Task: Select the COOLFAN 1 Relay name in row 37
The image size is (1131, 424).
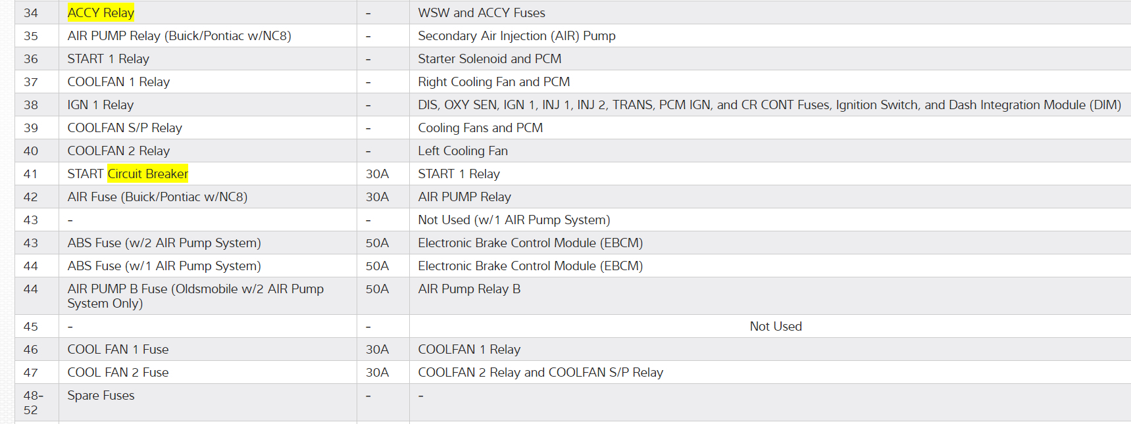Action: point(118,82)
